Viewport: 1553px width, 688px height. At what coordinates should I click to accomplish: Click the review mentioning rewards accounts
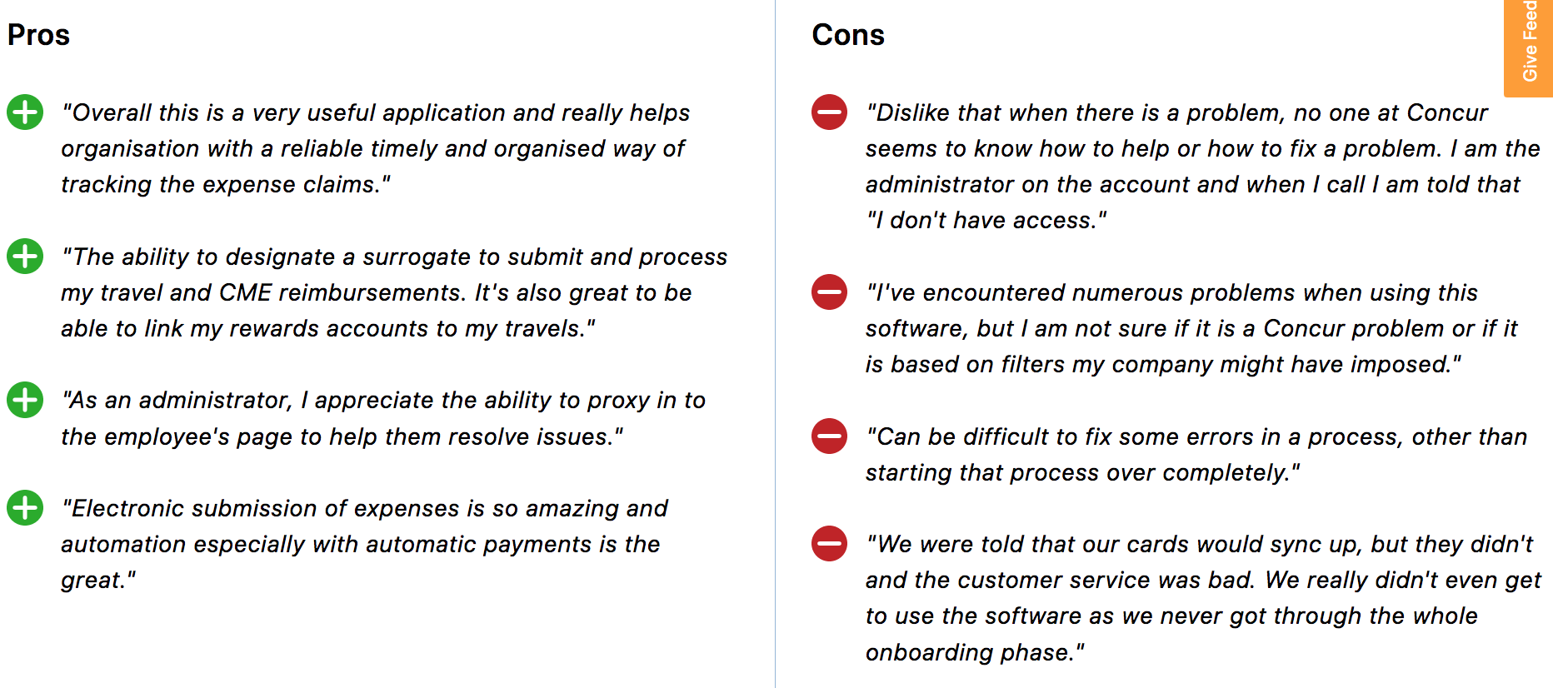[392, 292]
